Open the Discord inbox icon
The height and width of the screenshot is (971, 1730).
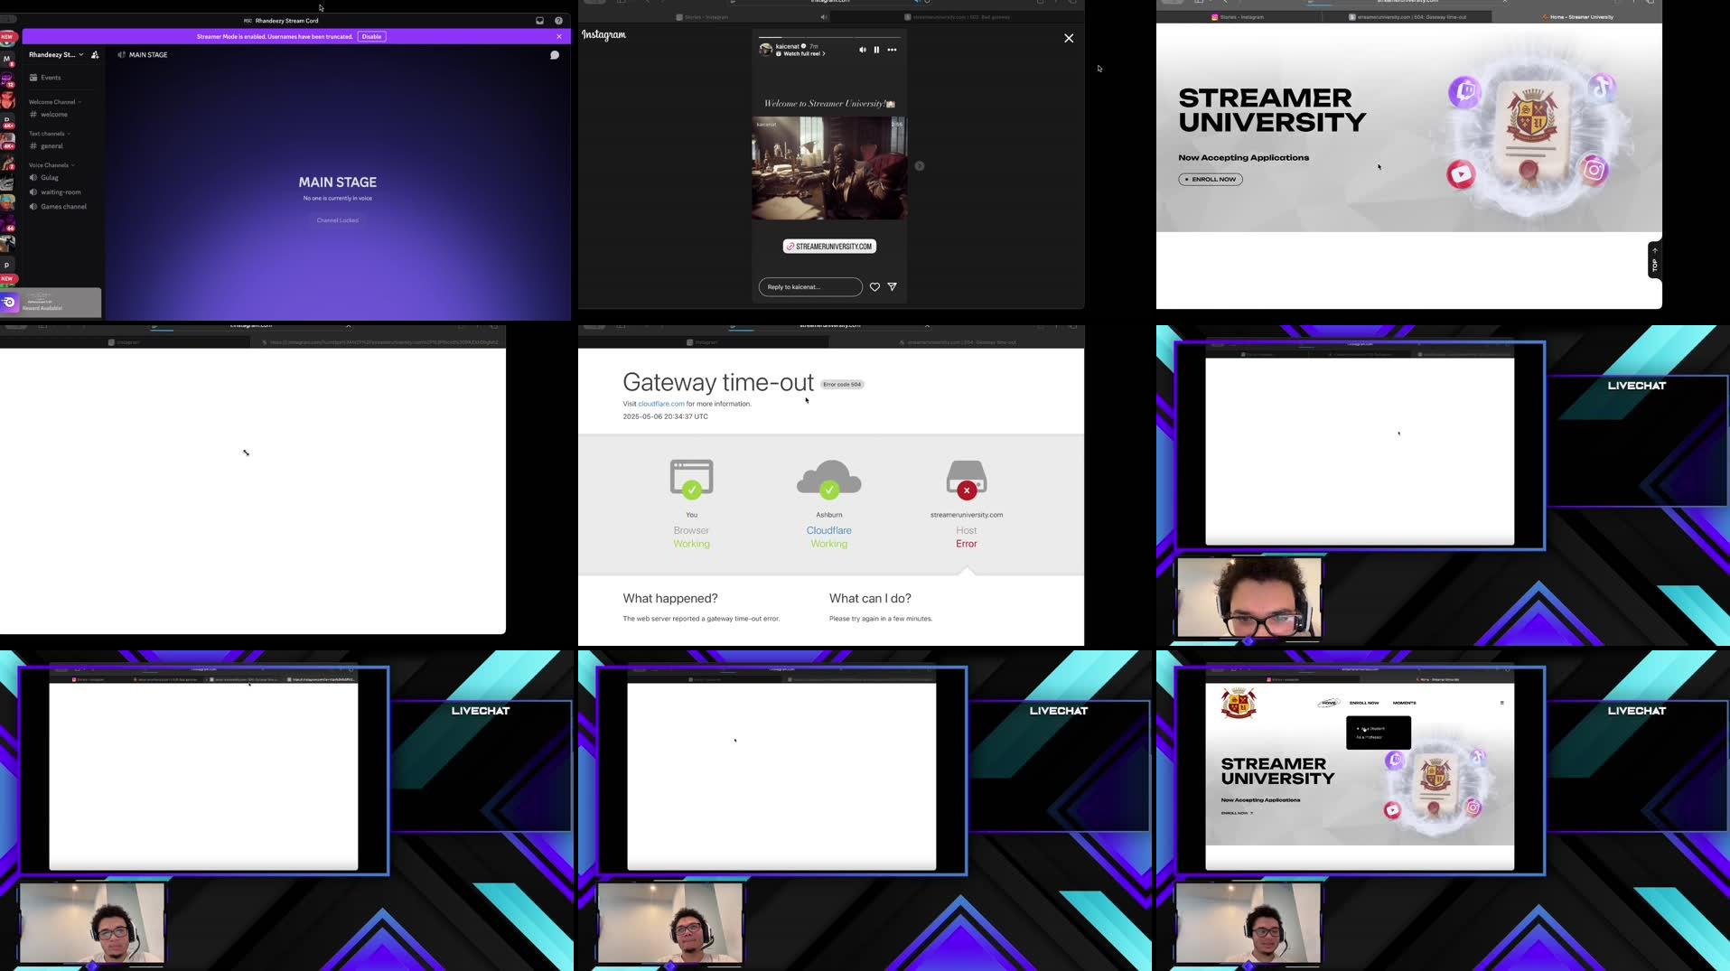pyautogui.click(x=540, y=21)
